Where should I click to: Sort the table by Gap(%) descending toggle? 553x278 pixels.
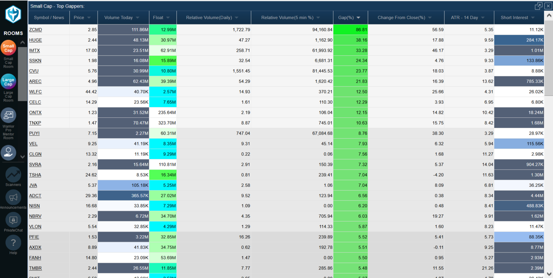[x=358, y=17]
